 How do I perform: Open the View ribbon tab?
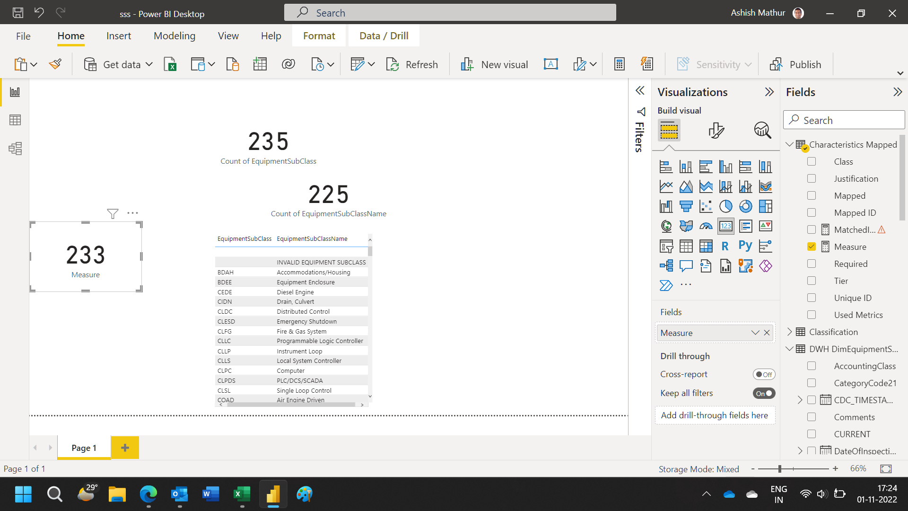228,36
